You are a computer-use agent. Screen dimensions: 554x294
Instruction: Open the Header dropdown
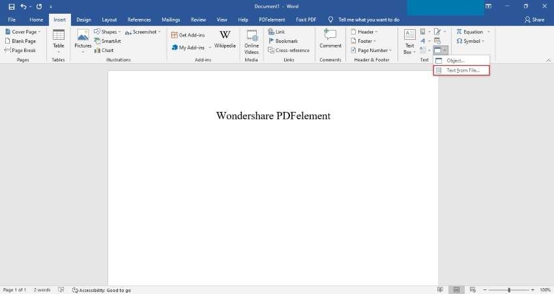pyautogui.click(x=364, y=32)
